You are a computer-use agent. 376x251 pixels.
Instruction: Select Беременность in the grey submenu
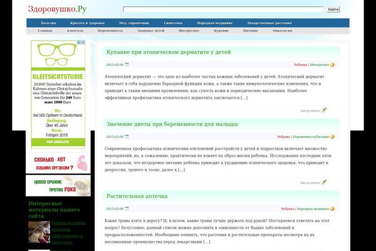tap(110, 31)
